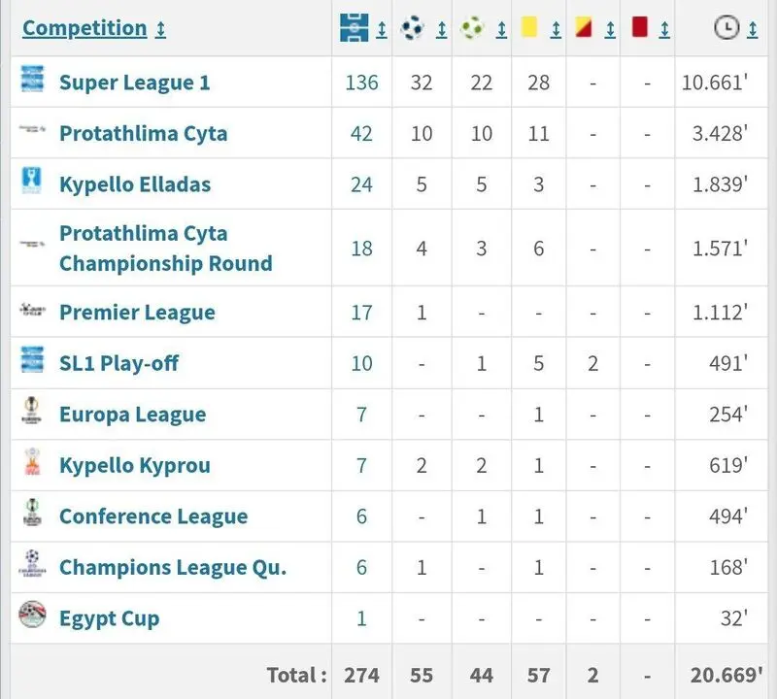Screen dimensions: 777x699
Task: Open Protathlima Cyta Championship Round link
Action: point(166,249)
